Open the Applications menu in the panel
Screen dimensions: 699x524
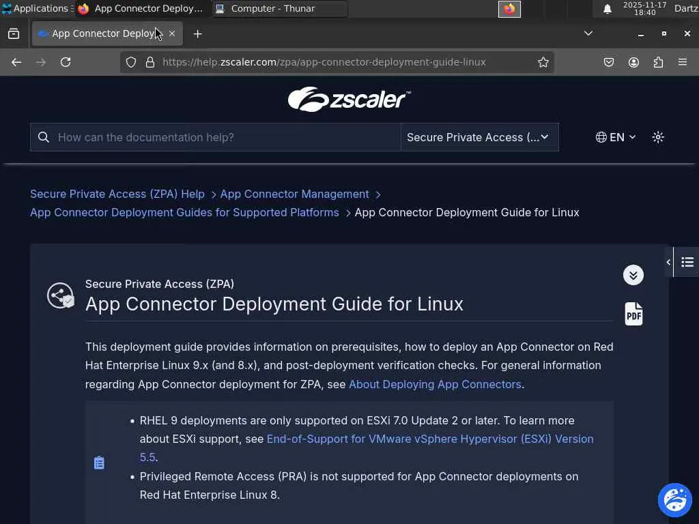click(37, 8)
